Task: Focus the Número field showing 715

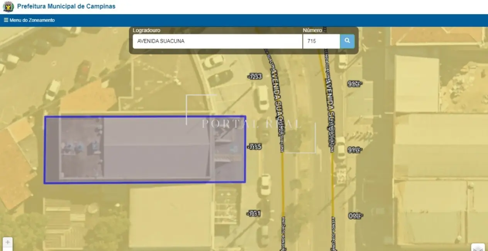Action: click(x=321, y=41)
